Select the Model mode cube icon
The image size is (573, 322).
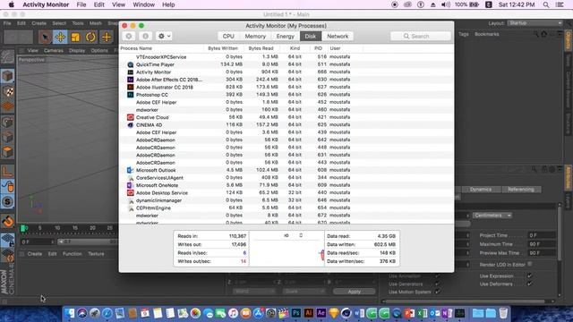point(7,76)
